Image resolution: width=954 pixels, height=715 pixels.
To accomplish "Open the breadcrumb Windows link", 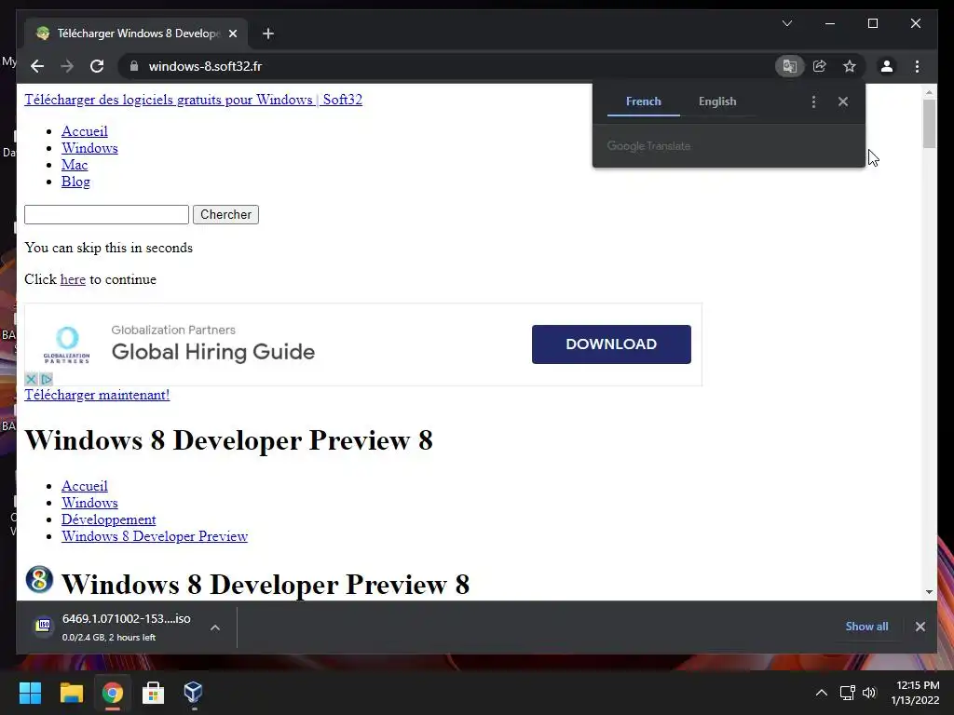I will 89,503.
